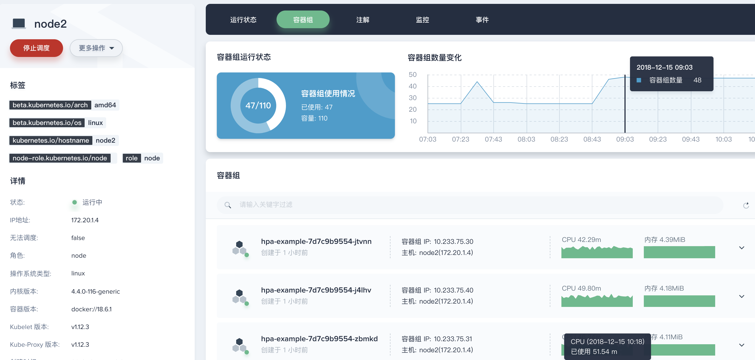Click the kernel version 4.4.0-116-generic

pos(95,291)
